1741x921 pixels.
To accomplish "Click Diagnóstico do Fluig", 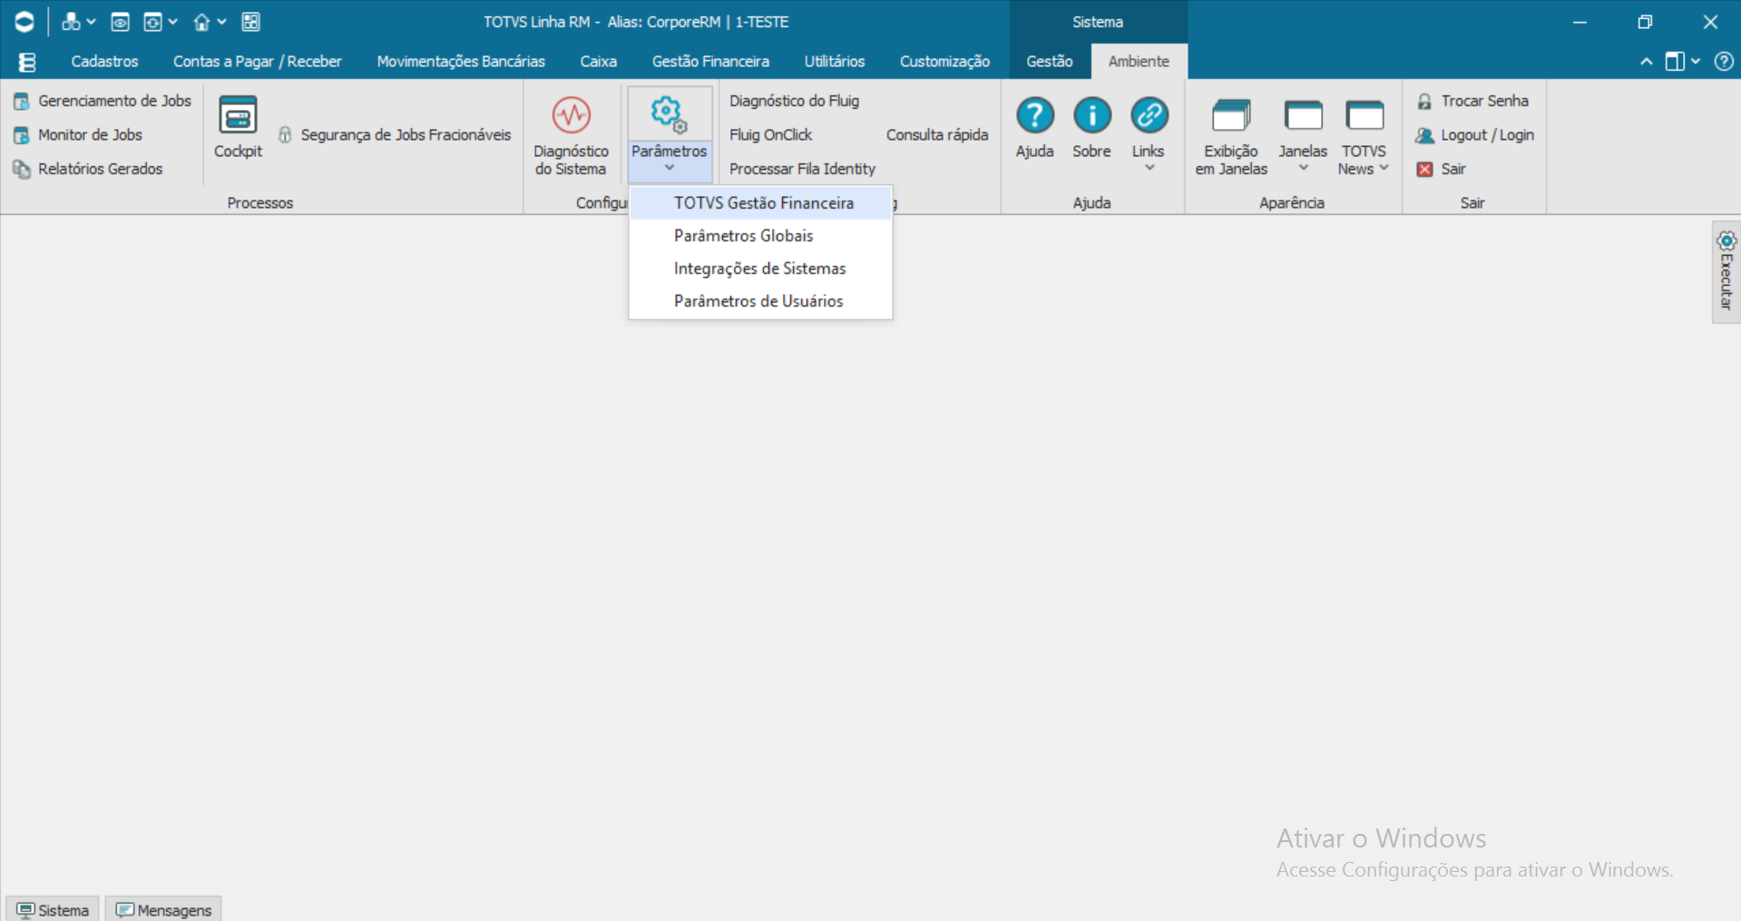I will (794, 101).
